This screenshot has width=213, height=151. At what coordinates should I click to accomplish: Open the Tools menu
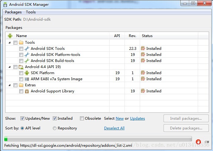[31, 12]
